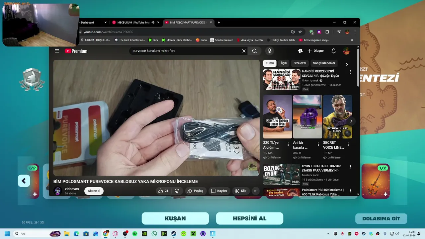Open new browser tab with plus
The width and height of the screenshot is (425, 239).
pyautogui.click(x=218, y=23)
